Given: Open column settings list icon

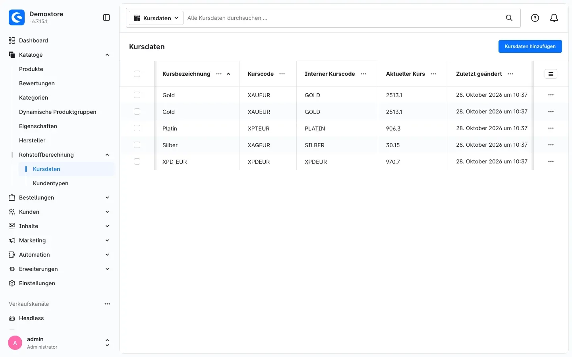Looking at the screenshot, I should [551, 74].
